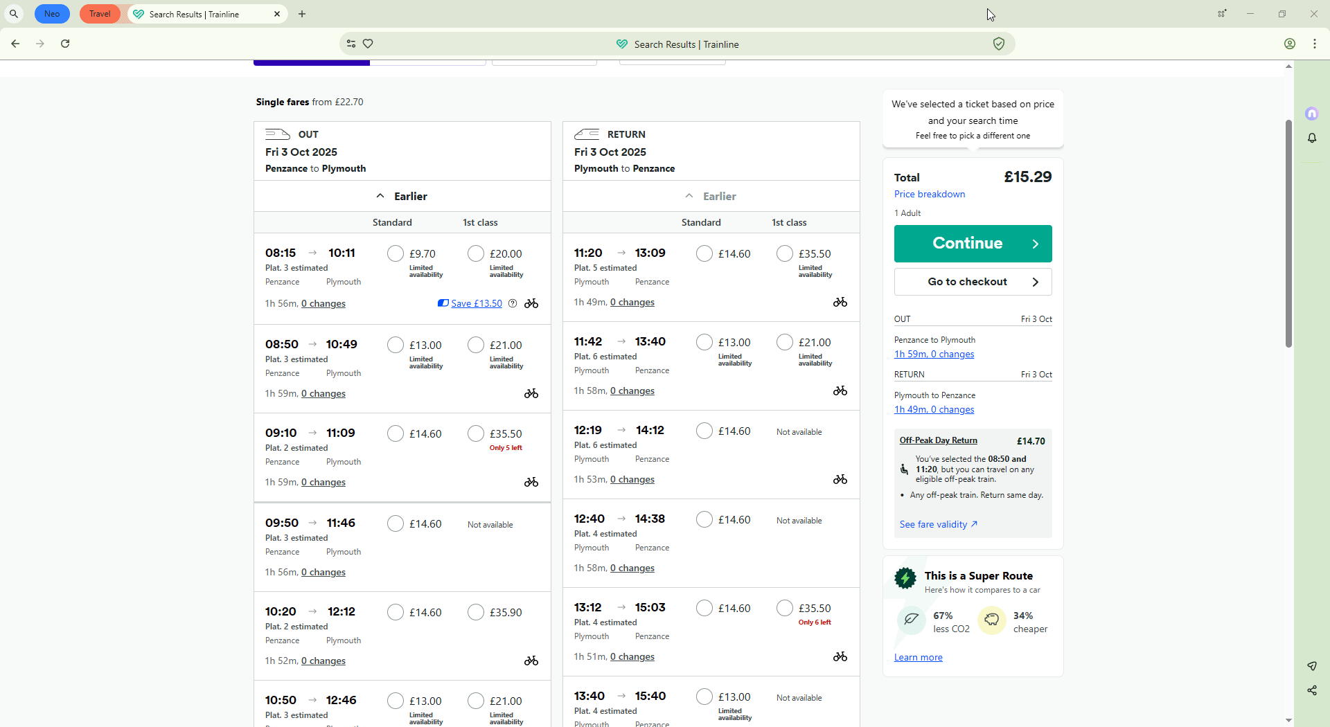Open a new browser tab
This screenshot has height=727, width=1330.
(x=302, y=14)
